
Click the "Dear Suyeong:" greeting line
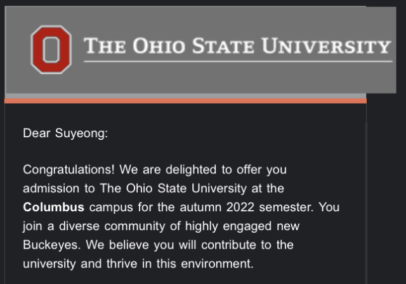(65, 133)
